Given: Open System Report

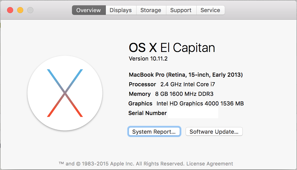Looking at the screenshot, I should point(154,132).
